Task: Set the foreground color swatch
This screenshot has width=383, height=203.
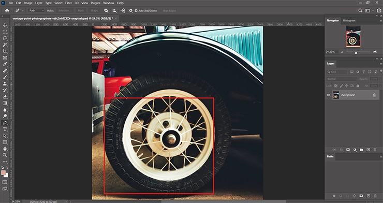Action: point(3,173)
